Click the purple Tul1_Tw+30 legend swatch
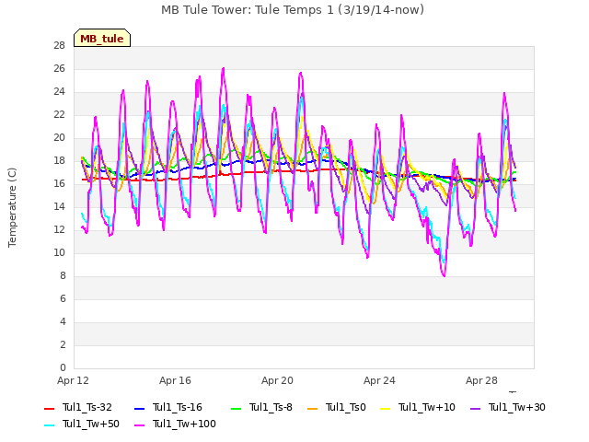The image size is (589, 442). [x=475, y=409]
